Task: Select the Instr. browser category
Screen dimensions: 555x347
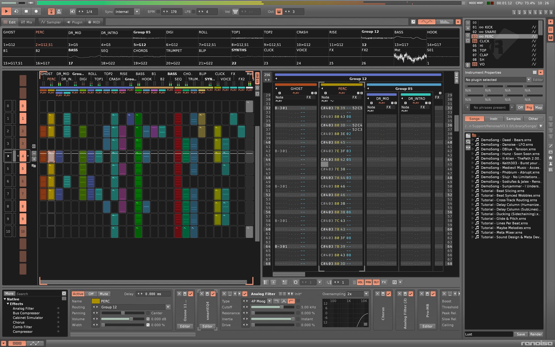Action: 494,119
